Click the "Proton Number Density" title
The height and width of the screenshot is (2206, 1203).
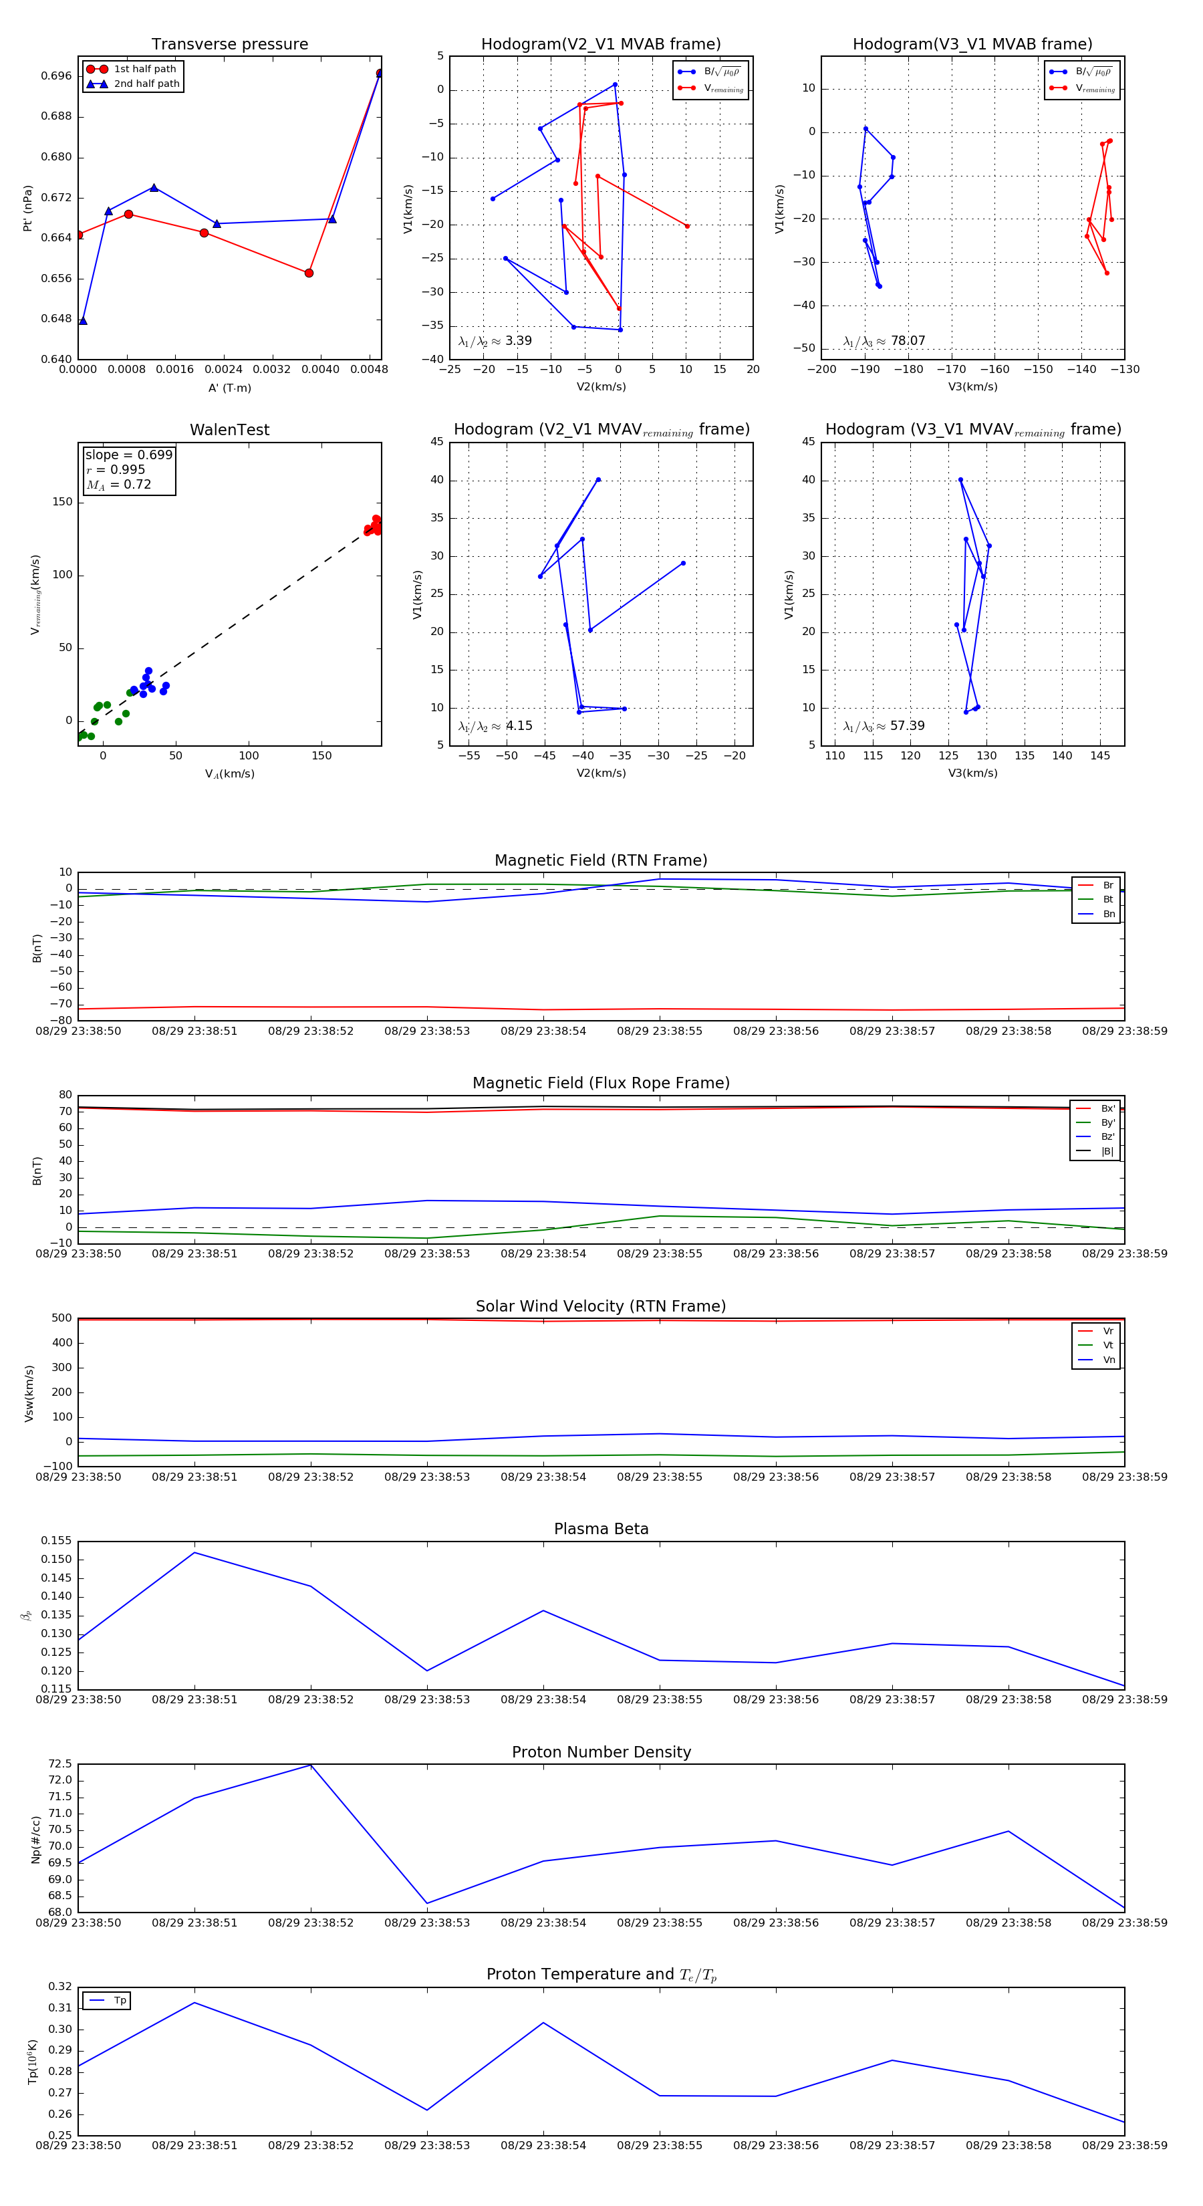point(601,1752)
